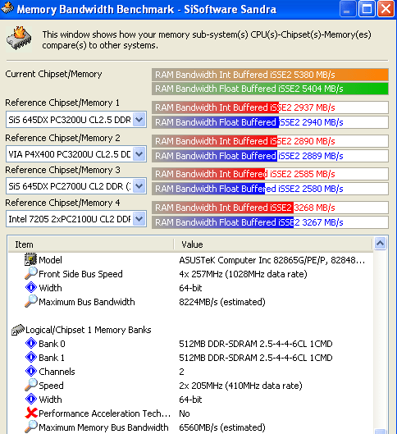Screen dimensions: 397x434
Task: Select the 2x 205MHz data rate value
Action: pos(240,386)
